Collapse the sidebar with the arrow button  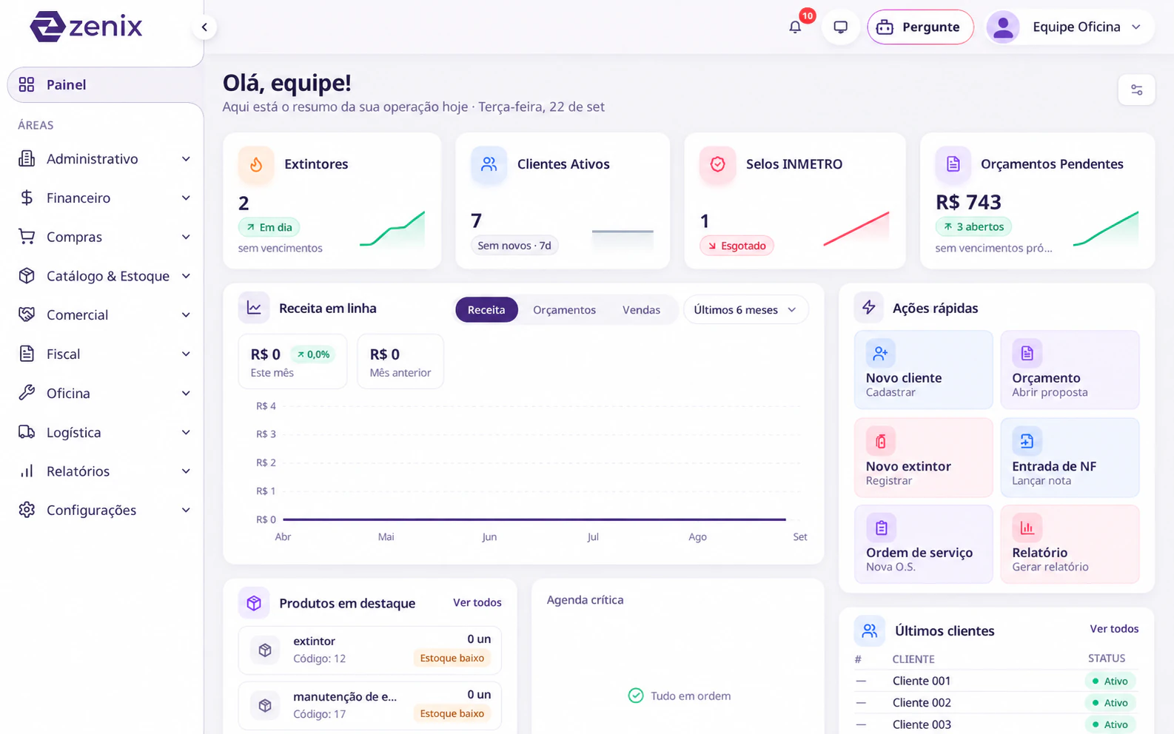click(x=204, y=27)
